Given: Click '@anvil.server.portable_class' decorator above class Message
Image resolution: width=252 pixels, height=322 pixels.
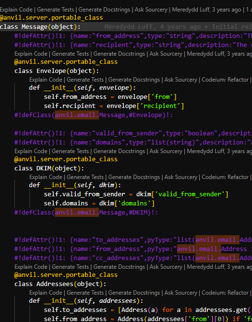Looking at the screenshot, I should coord(51,18).
